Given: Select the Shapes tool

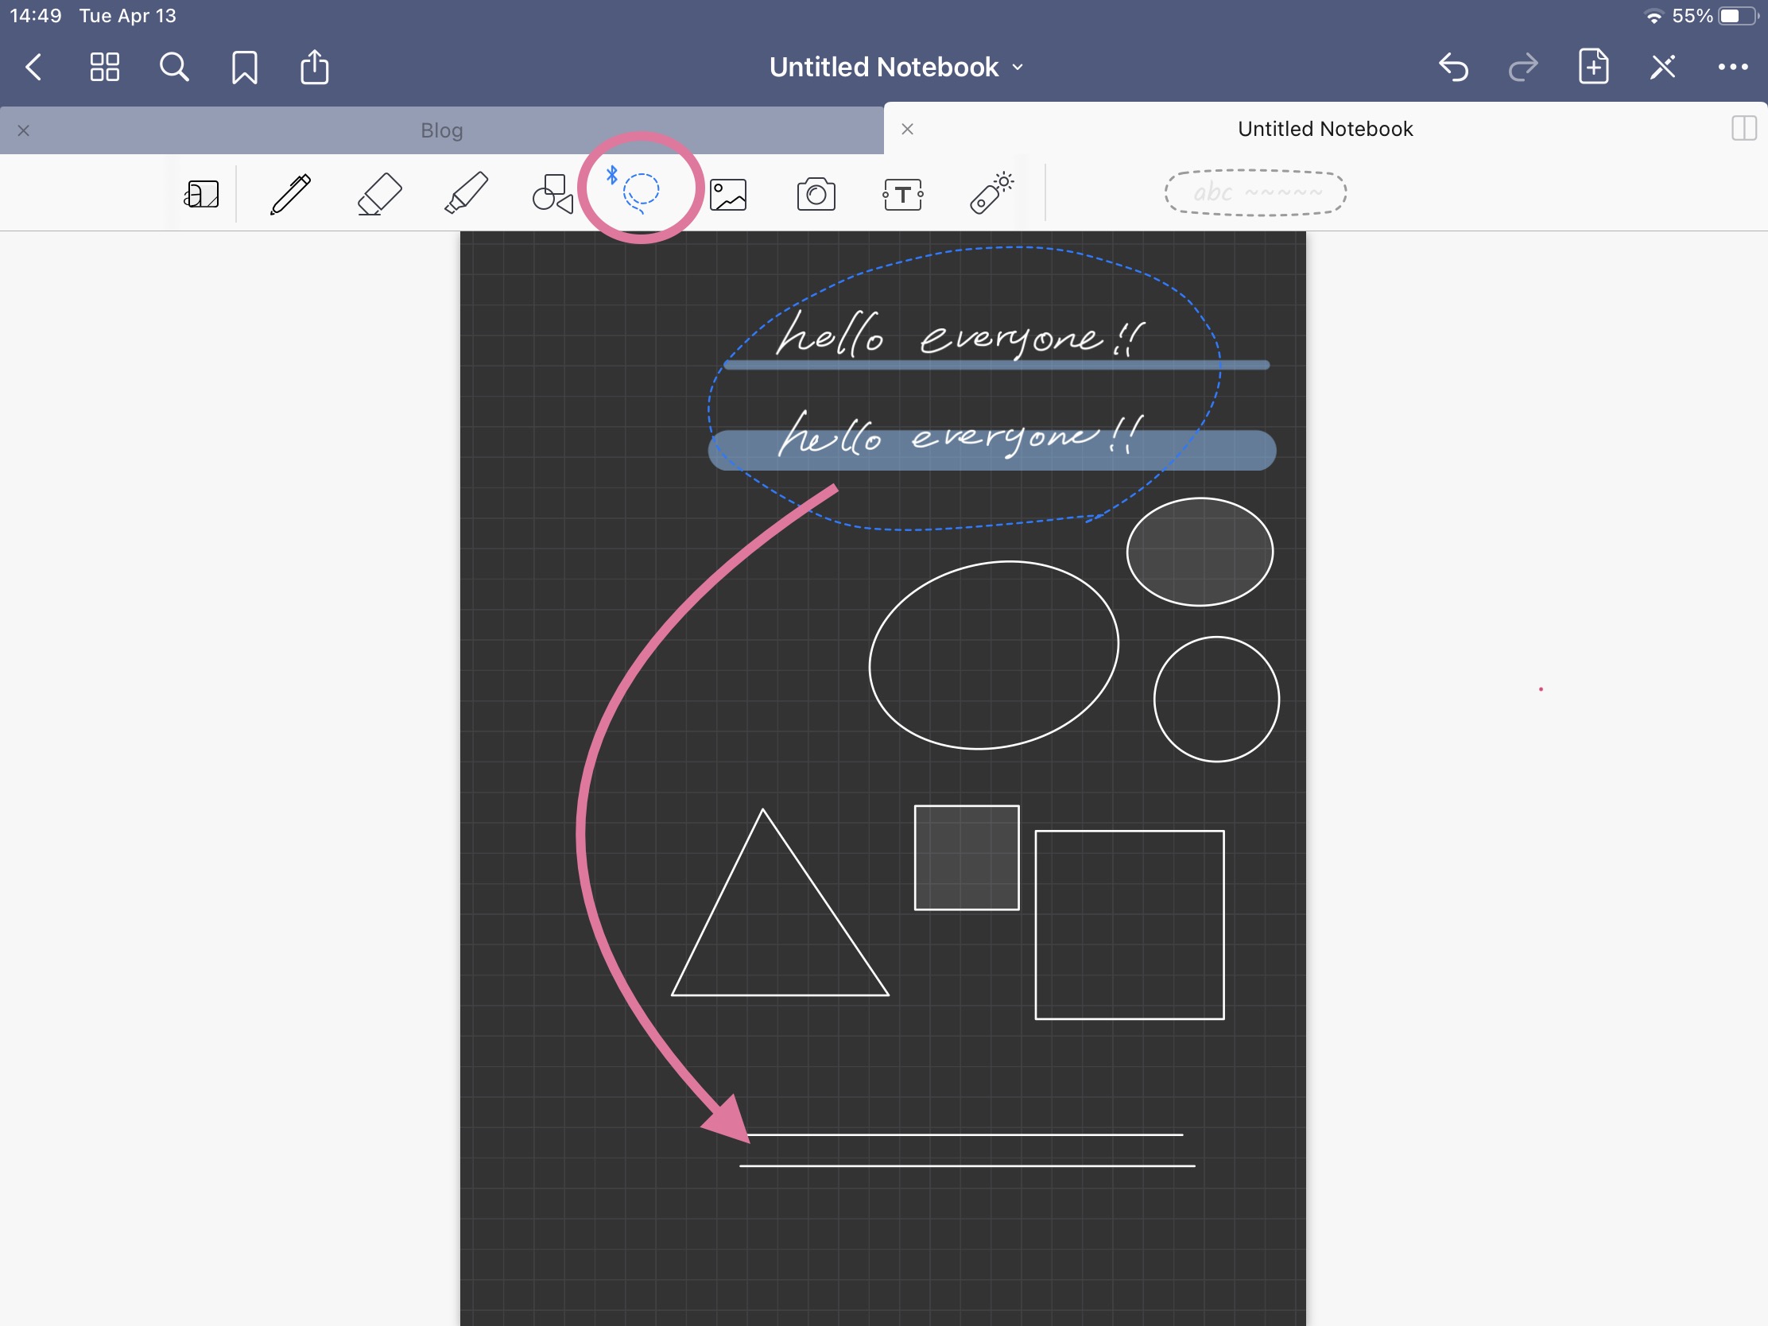Looking at the screenshot, I should [x=552, y=194].
